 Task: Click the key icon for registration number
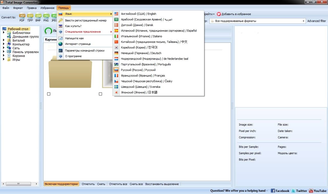click(60, 20)
